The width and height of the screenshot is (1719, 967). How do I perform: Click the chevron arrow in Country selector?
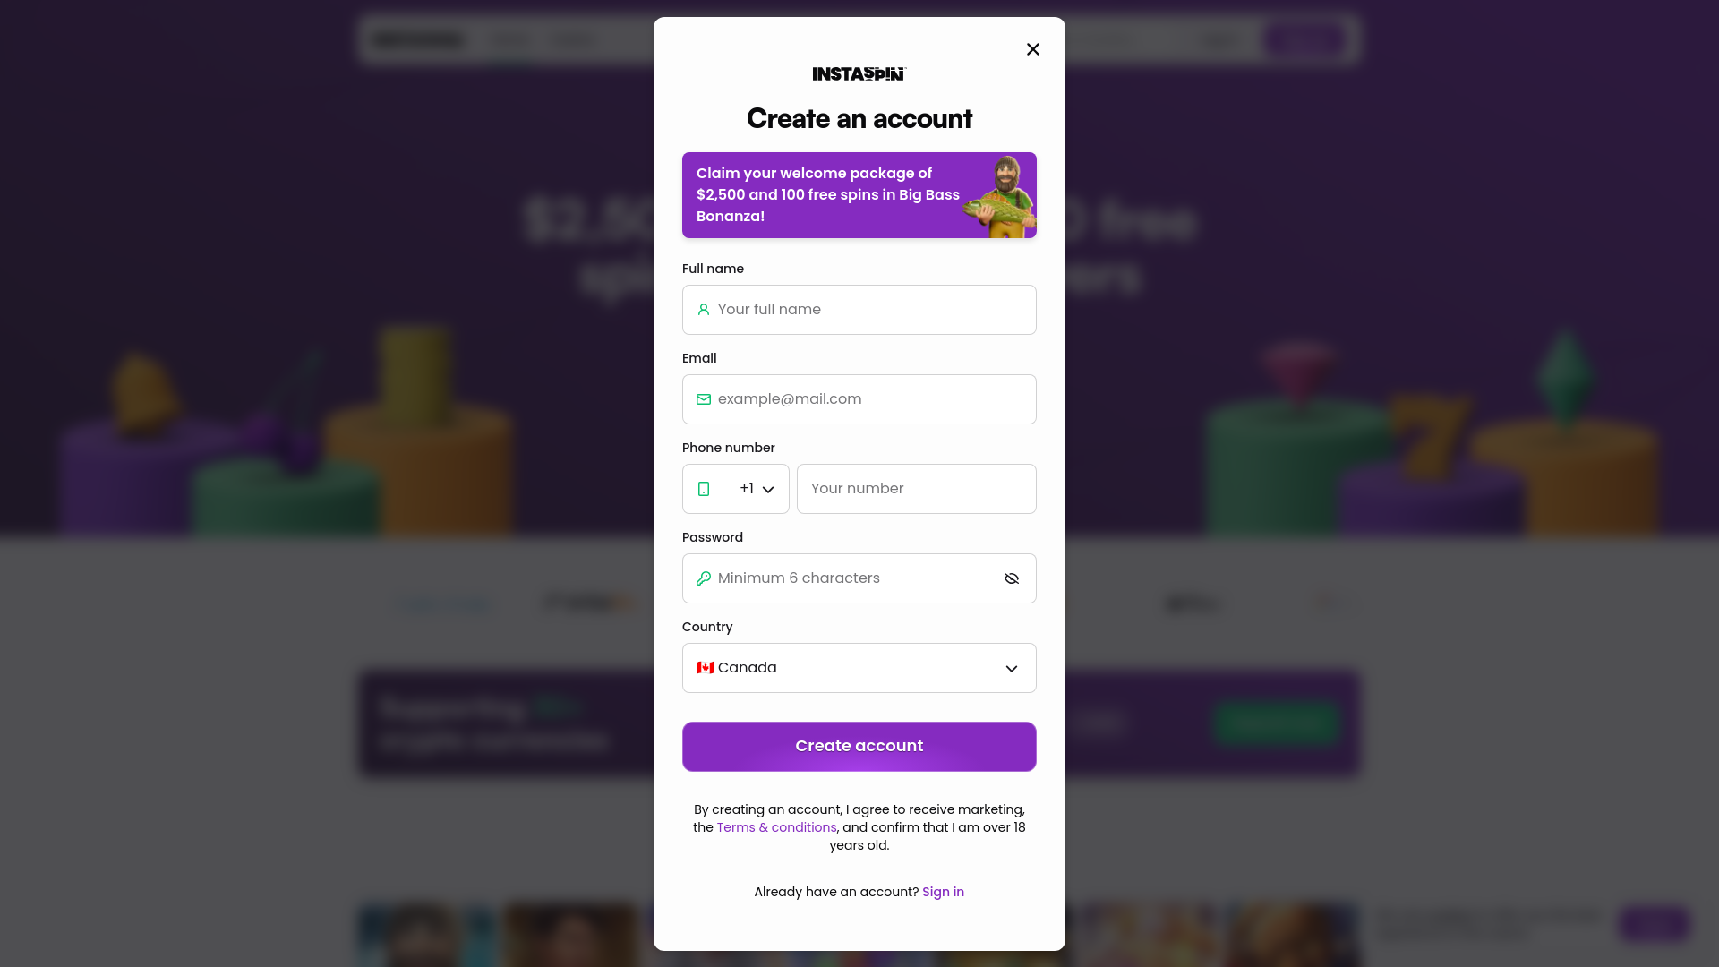pyautogui.click(x=1012, y=669)
